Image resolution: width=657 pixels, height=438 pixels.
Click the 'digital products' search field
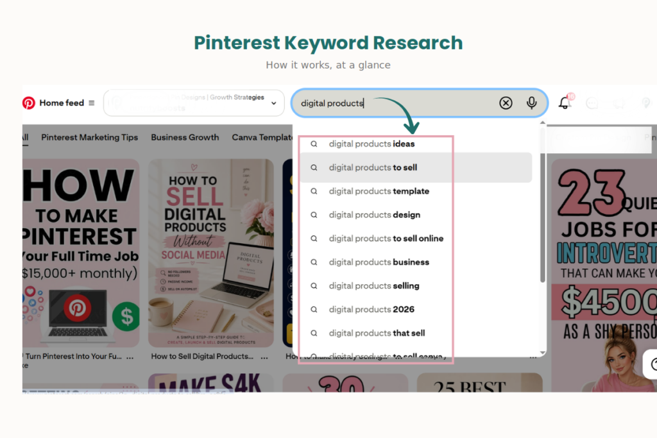click(x=420, y=103)
